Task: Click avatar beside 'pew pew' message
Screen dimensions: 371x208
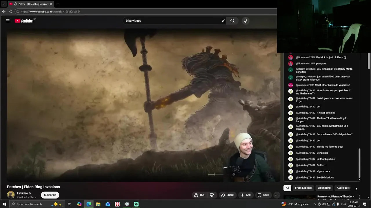Action: (x=290, y=64)
